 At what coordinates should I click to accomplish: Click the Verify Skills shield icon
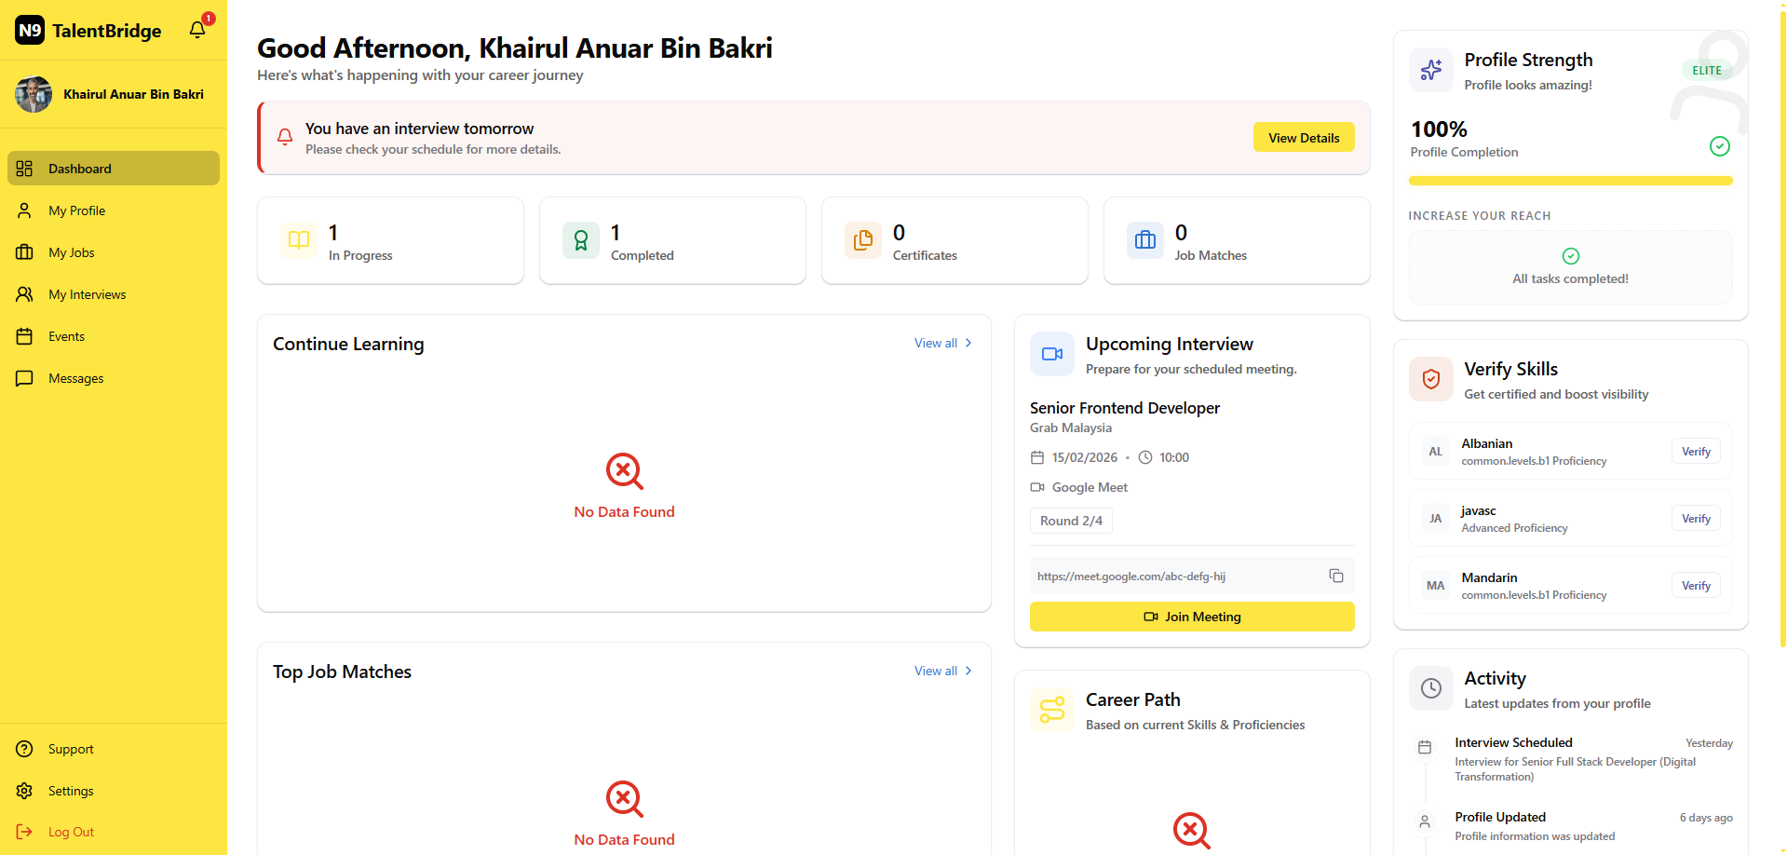1431,379
